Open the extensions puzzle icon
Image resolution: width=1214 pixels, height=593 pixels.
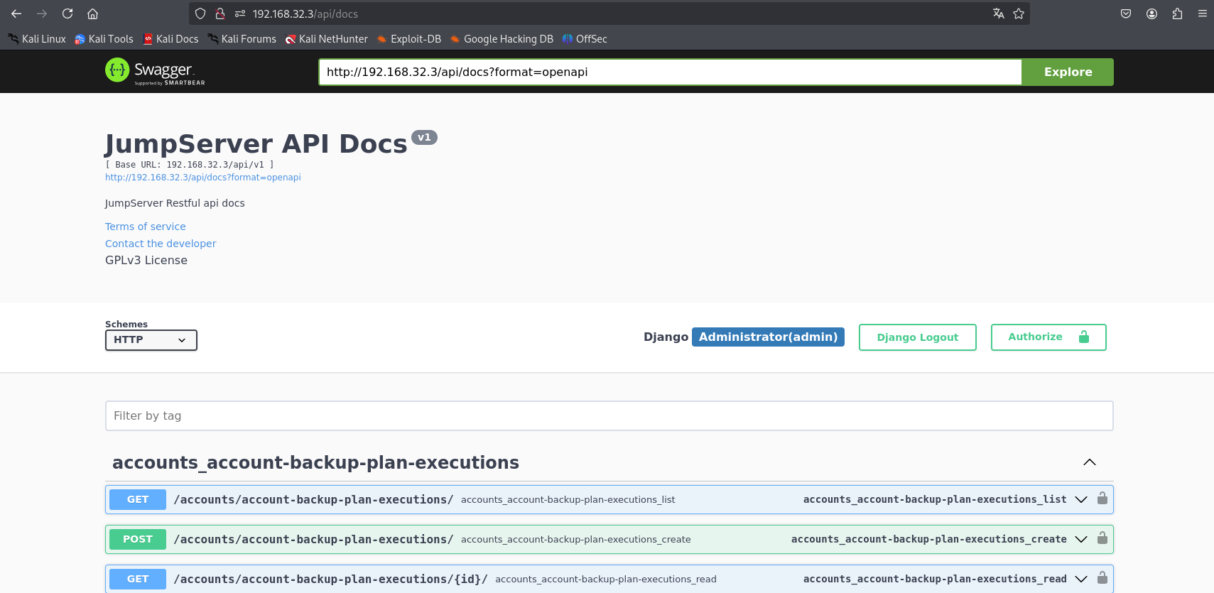(1177, 13)
